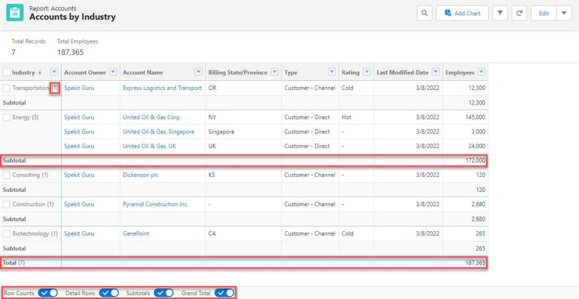
Task: Click the 145,000 employees cell
Action: pyautogui.click(x=476, y=117)
